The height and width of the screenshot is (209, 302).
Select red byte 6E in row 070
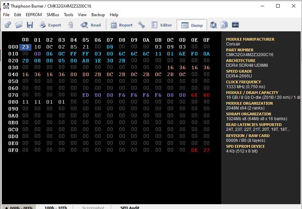coord(194,95)
